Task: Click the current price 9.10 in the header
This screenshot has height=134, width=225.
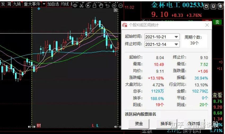Action: click(x=160, y=15)
